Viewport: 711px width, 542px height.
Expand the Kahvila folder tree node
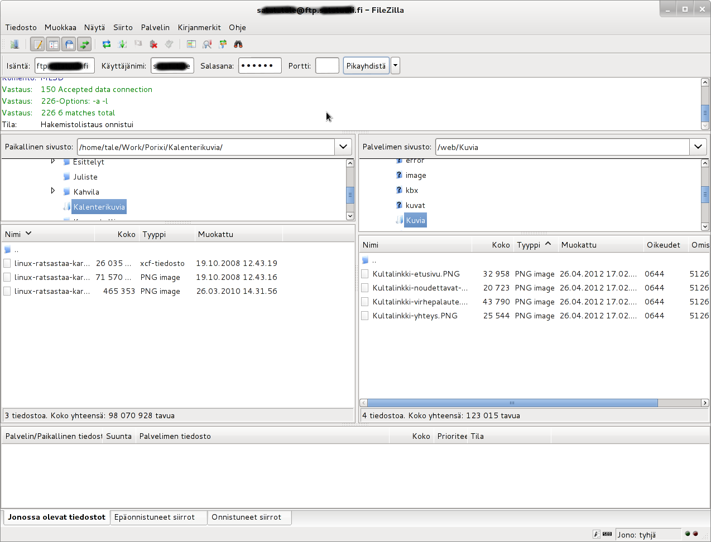(x=53, y=191)
